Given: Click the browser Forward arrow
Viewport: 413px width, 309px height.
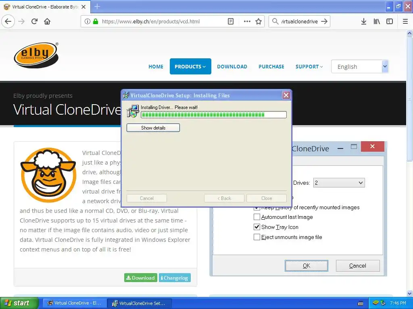Looking at the screenshot, I should point(21,21).
